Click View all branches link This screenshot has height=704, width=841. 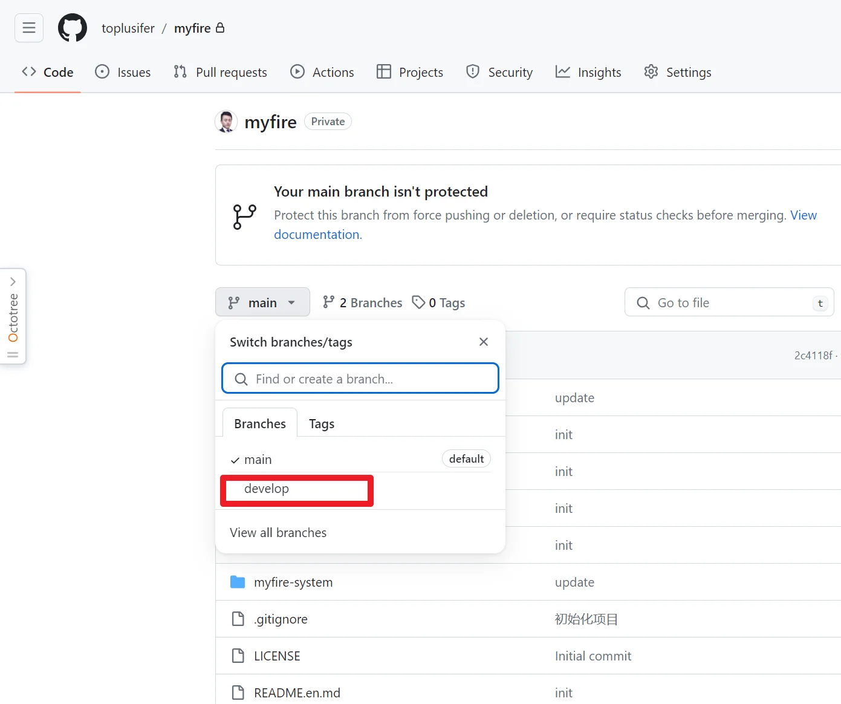tap(278, 533)
